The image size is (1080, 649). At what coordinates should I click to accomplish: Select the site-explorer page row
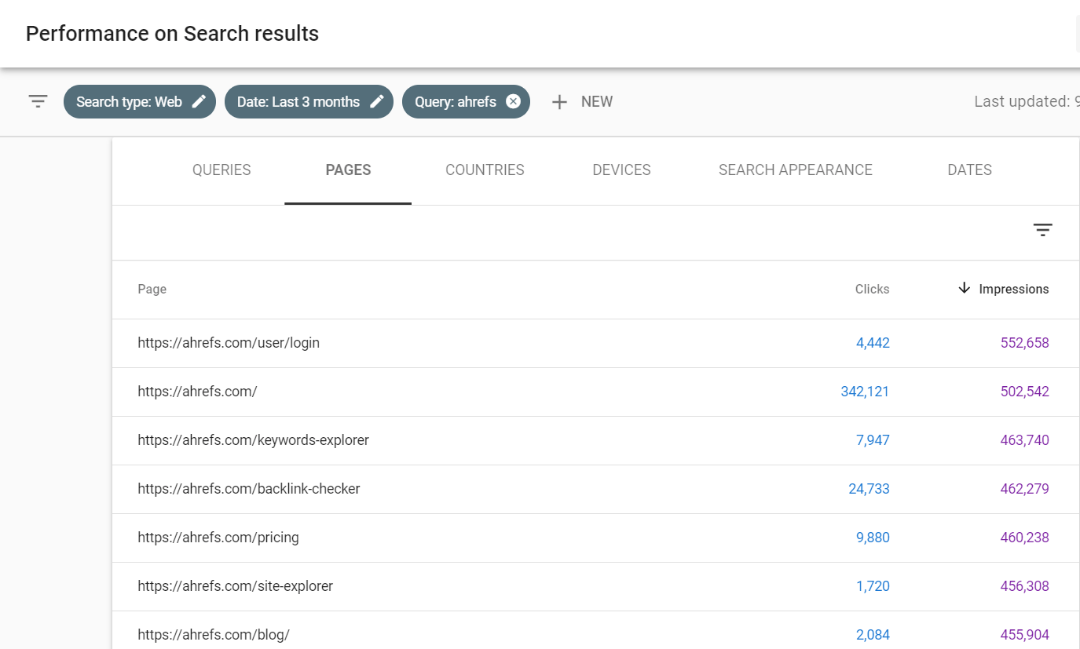(235, 586)
